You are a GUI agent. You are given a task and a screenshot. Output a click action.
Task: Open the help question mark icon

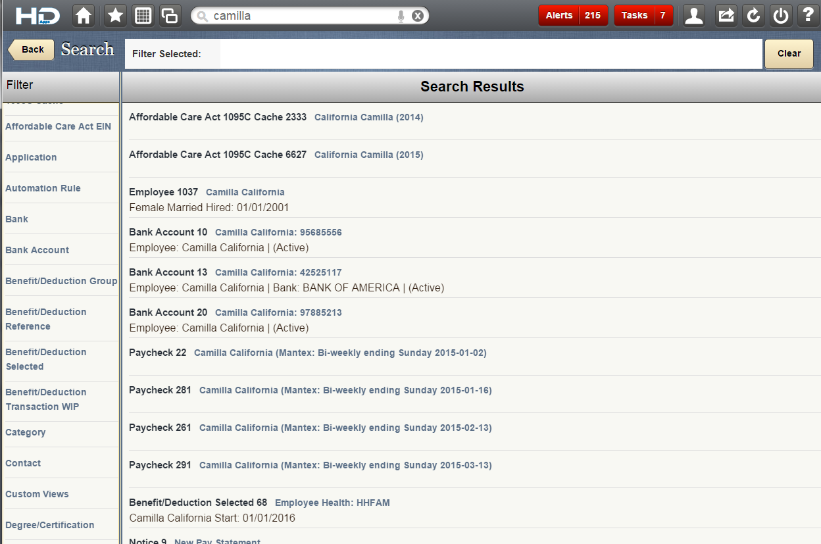point(808,16)
